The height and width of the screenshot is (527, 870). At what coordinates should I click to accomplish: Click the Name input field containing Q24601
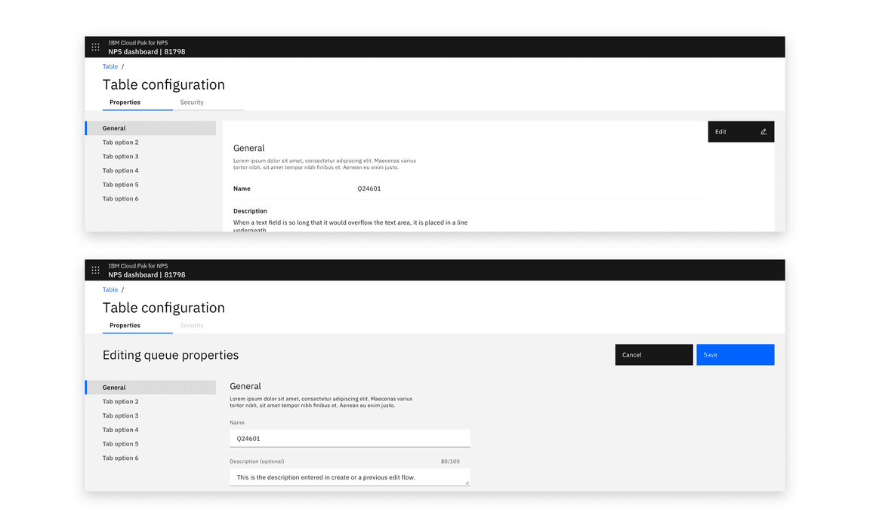[x=350, y=438]
